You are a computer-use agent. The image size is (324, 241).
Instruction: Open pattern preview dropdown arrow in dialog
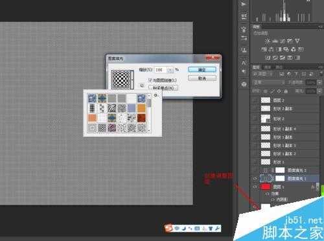pos(132,80)
